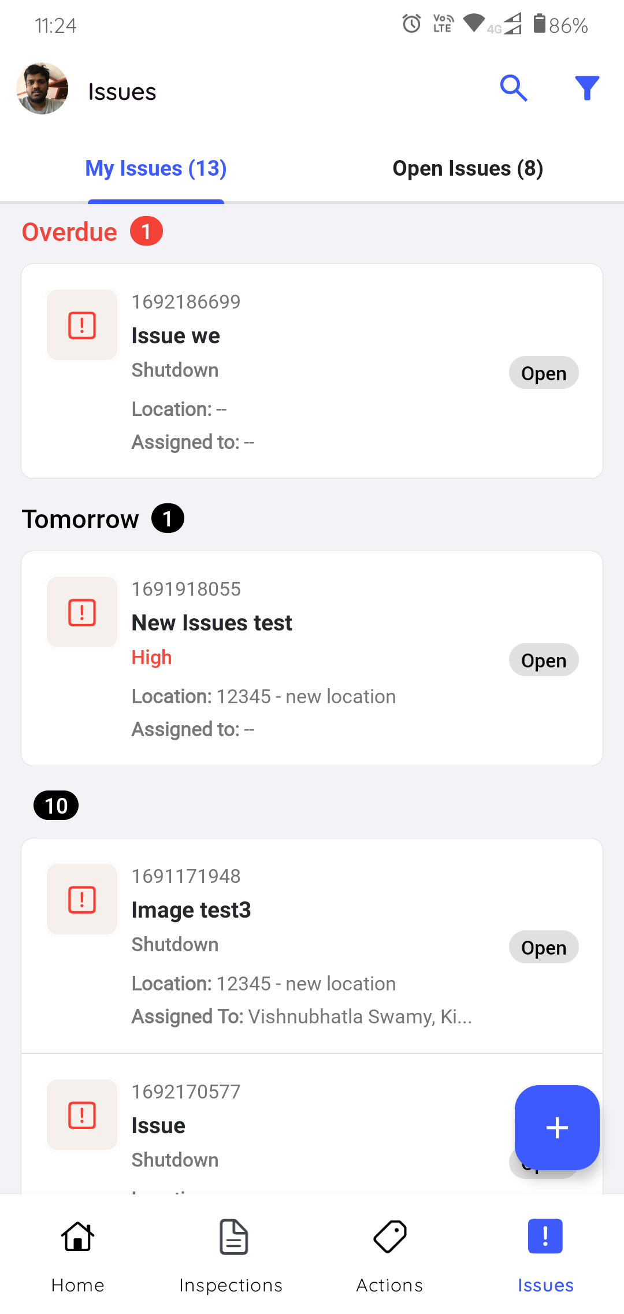Viewport: 624px width, 1314px height.
Task: Open the Issue we card
Action: pos(312,371)
